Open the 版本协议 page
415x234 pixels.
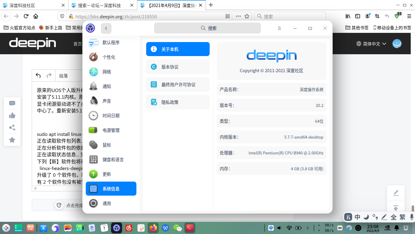(x=178, y=67)
